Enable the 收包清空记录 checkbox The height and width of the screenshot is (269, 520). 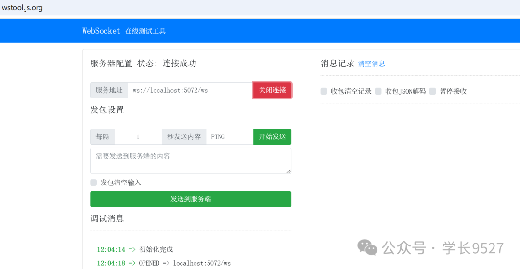pyautogui.click(x=324, y=91)
